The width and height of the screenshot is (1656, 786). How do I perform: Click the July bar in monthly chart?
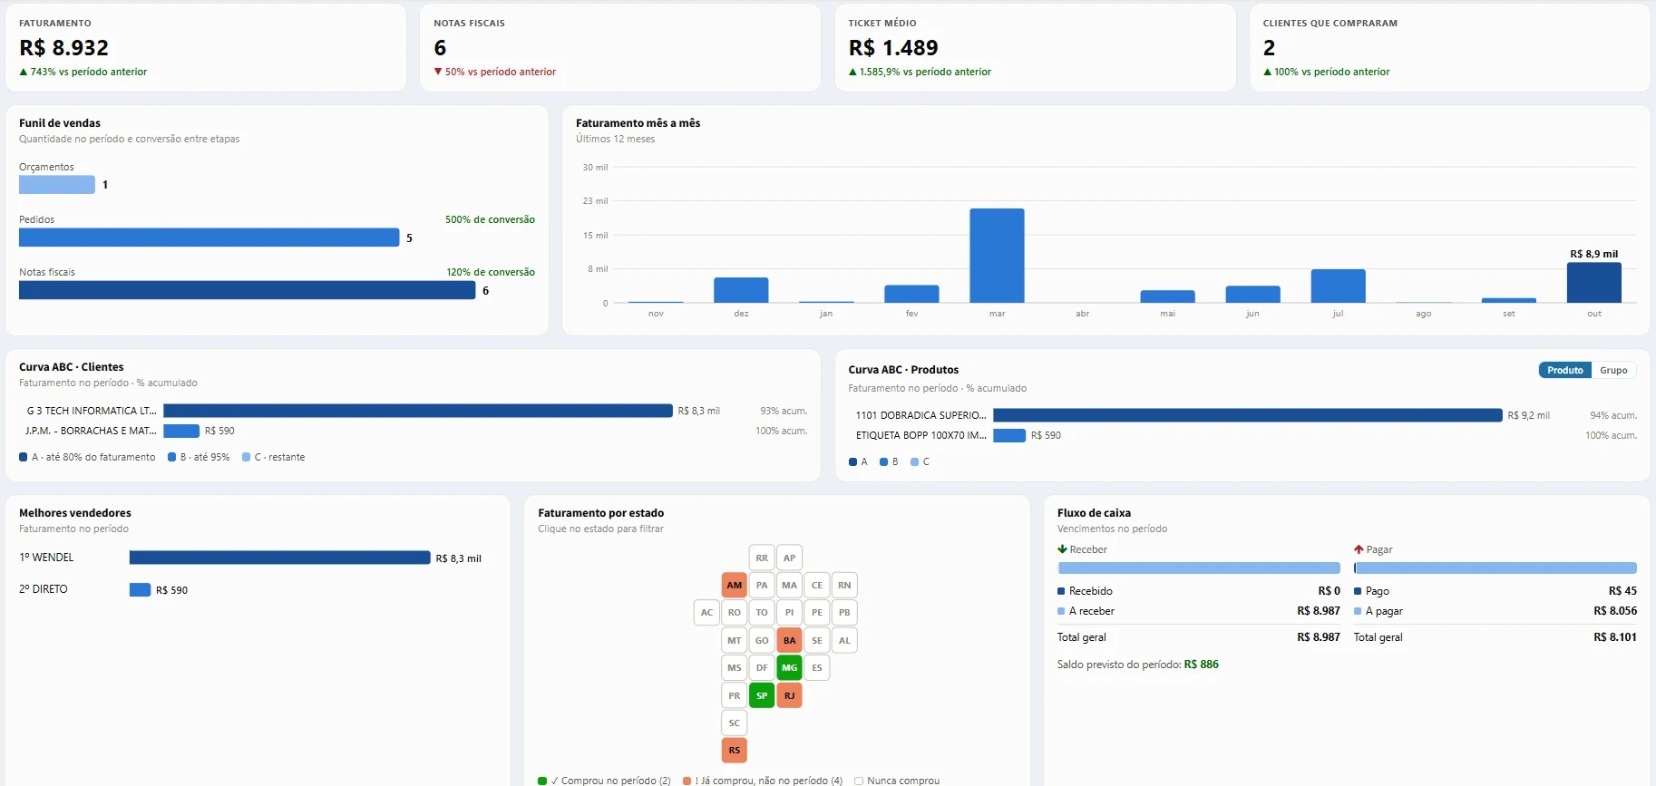pos(1338,286)
